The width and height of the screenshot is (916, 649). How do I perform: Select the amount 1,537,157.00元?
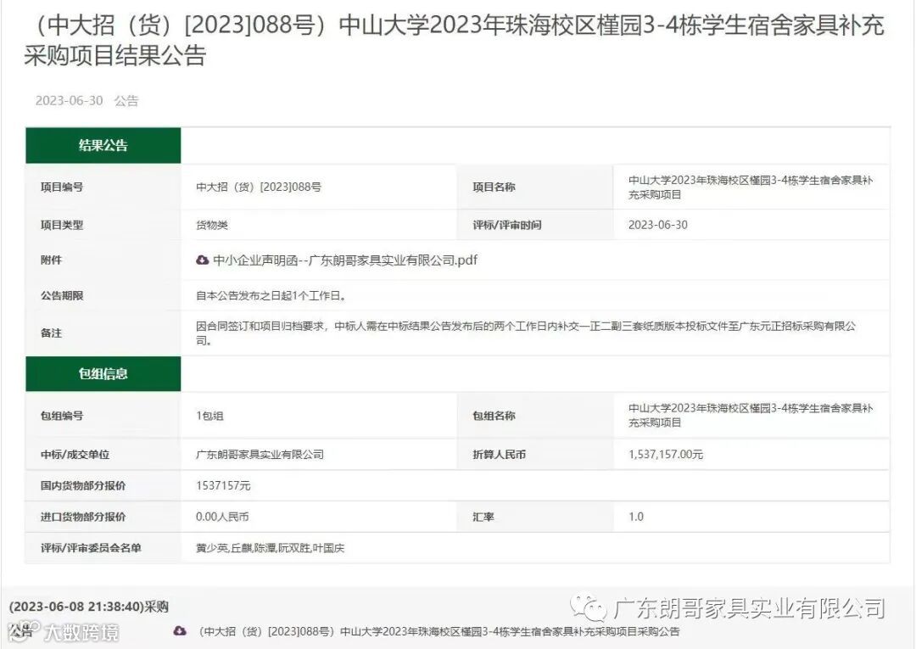point(666,455)
